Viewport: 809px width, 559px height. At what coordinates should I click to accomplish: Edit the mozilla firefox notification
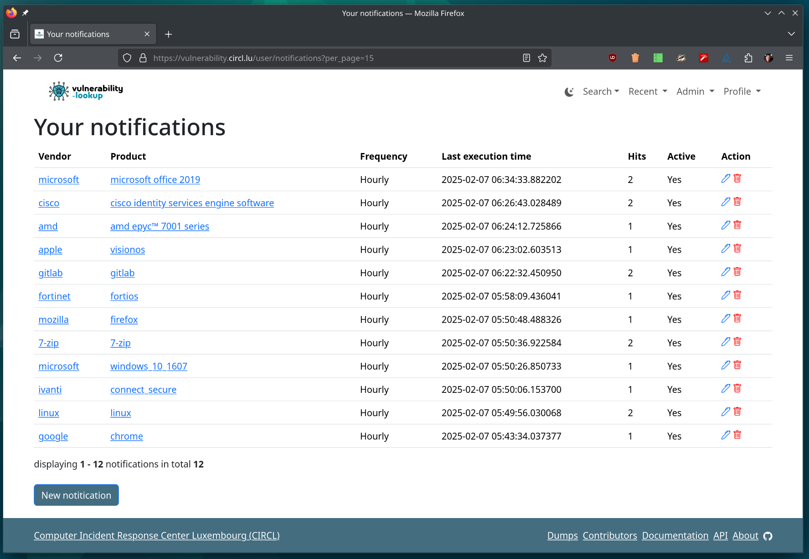tap(726, 318)
